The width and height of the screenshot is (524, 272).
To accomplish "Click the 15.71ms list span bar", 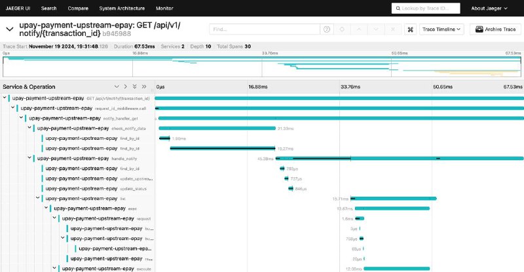I will click(x=394, y=198).
